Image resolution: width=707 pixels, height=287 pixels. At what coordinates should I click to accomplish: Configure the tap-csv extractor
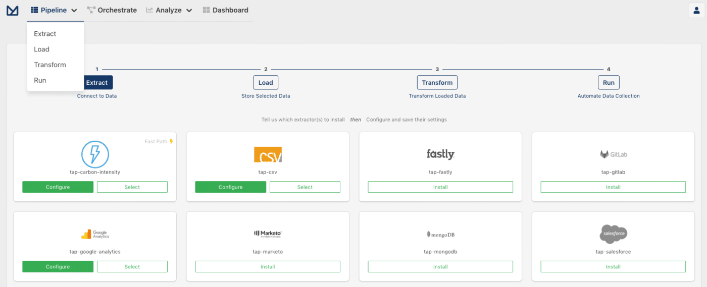click(x=230, y=187)
